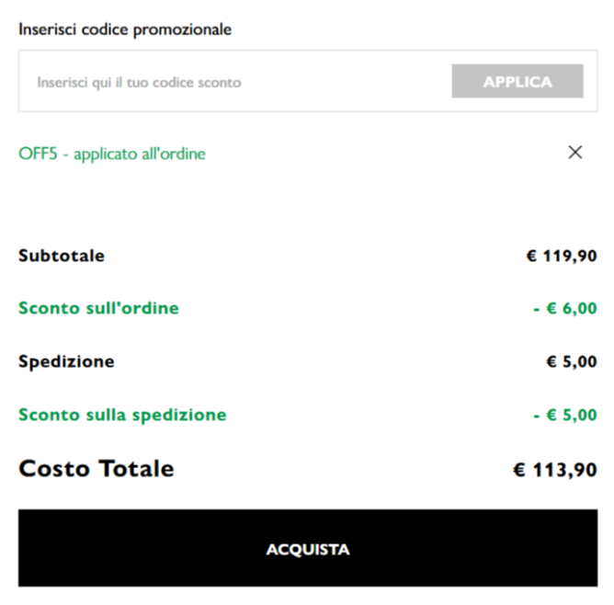Click the Subtotale label
The height and width of the screenshot is (605, 614).
pos(62,256)
